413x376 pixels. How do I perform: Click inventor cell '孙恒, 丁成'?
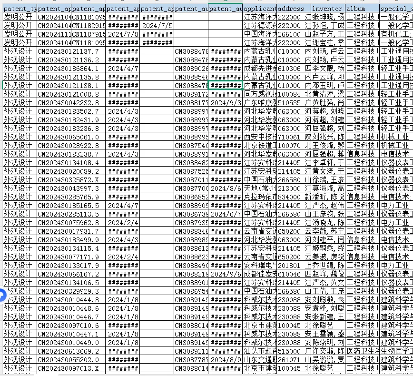click(328, 26)
